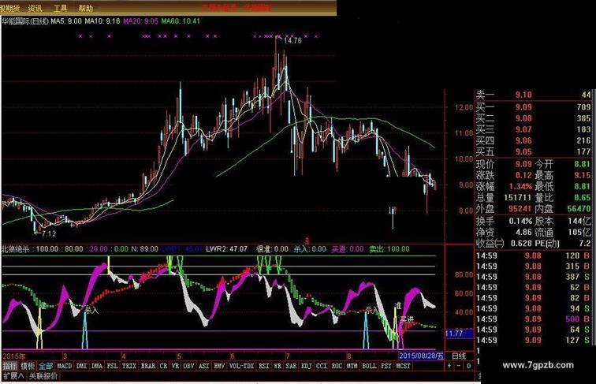The width and height of the screenshot is (596, 384).
Task: Click the 7.12 low price marker
Action: pyautogui.click(x=49, y=233)
